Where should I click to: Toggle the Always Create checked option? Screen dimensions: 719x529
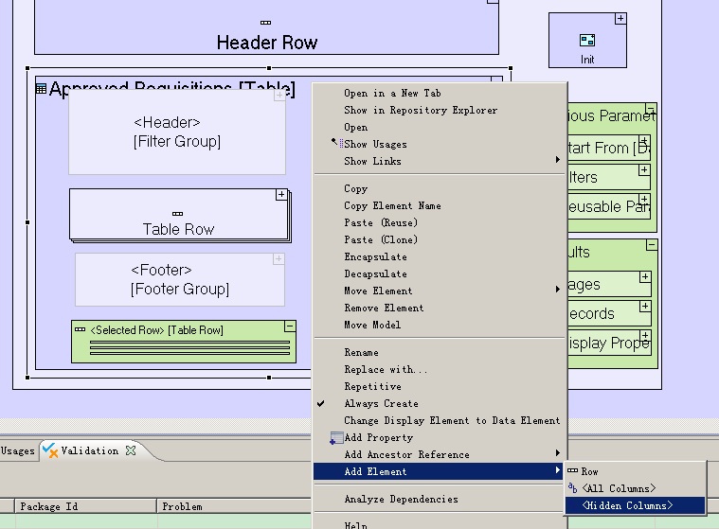pyautogui.click(x=381, y=403)
